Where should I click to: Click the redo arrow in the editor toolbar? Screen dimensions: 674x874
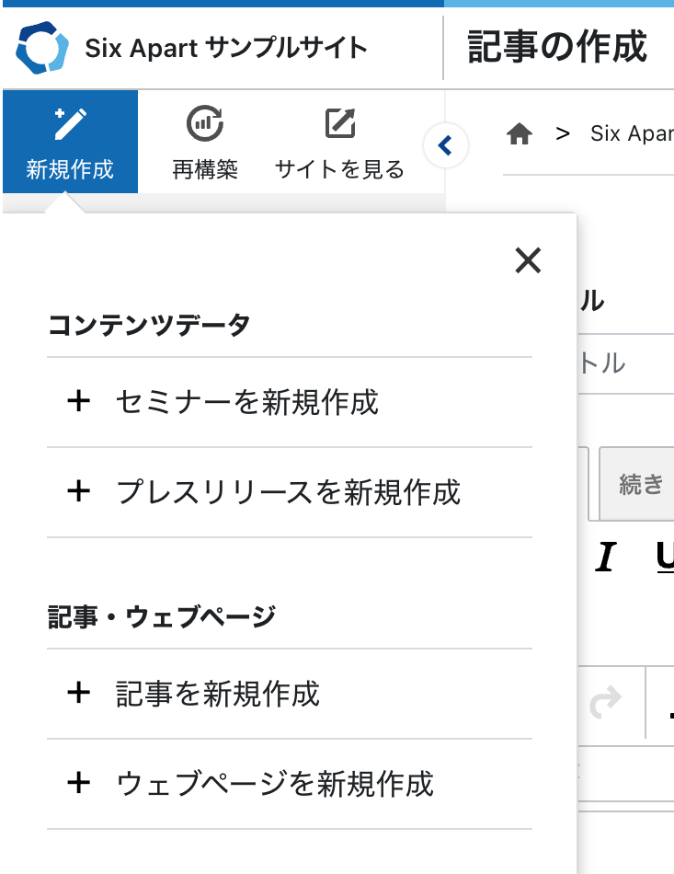(x=605, y=703)
